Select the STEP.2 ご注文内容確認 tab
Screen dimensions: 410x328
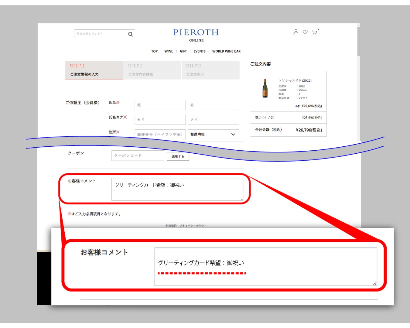pos(152,70)
